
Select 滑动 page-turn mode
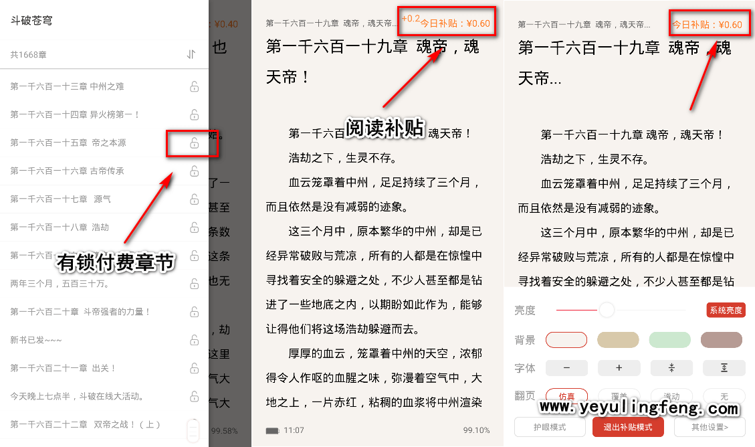[x=671, y=396]
